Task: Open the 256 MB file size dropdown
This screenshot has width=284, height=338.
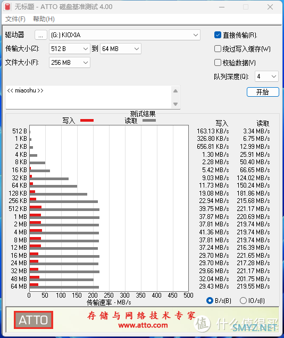Action: (70, 63)
